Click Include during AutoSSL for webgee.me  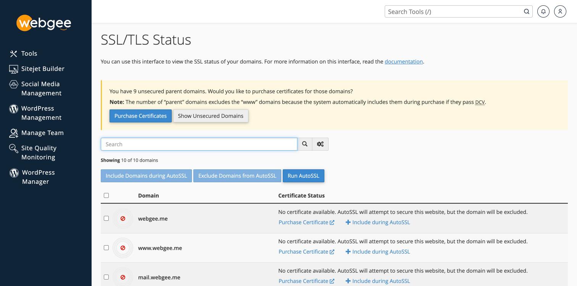[x=378, y=222]
